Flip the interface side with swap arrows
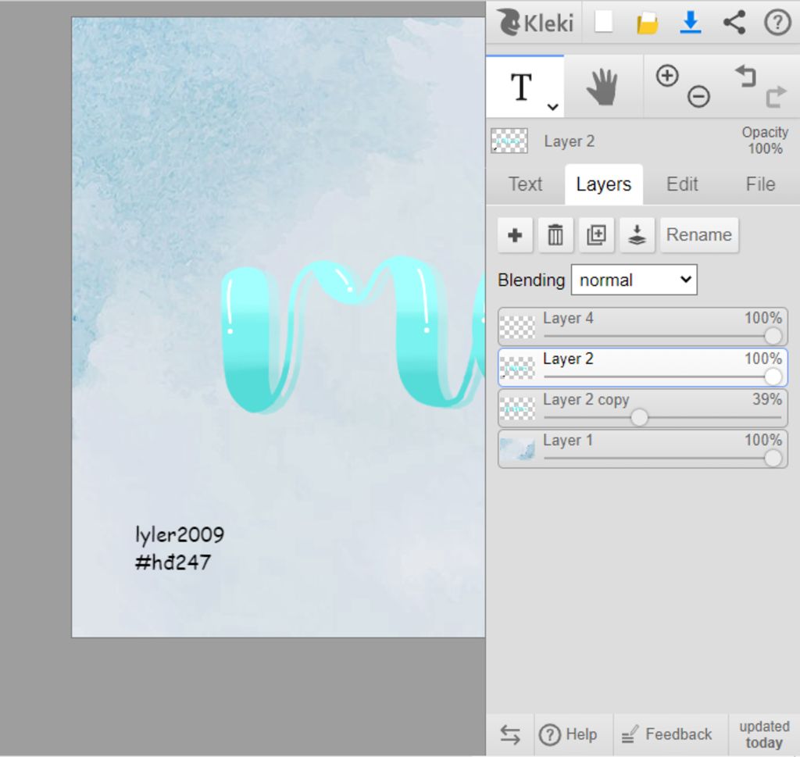 (x=510, y=734)
